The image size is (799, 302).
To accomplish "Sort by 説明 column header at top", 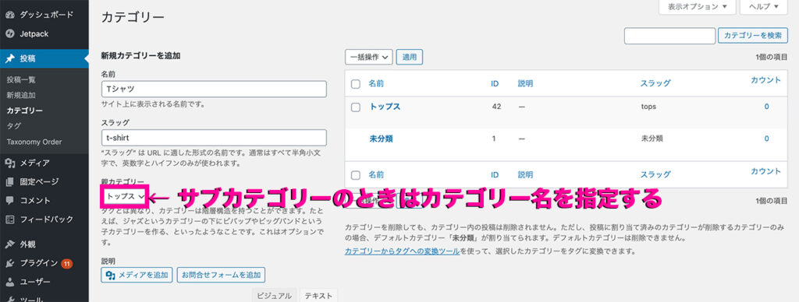I will (525, 83).
